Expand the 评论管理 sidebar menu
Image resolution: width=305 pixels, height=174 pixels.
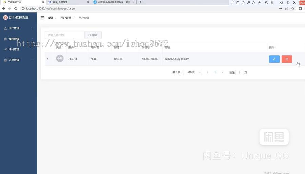tap(19, 49)
